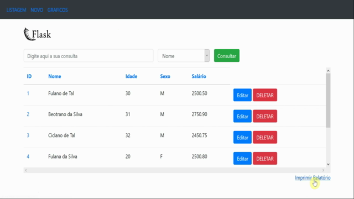354x199 pixels.
Task: Click the salary value 2450.75
Action: coord(199,135)
